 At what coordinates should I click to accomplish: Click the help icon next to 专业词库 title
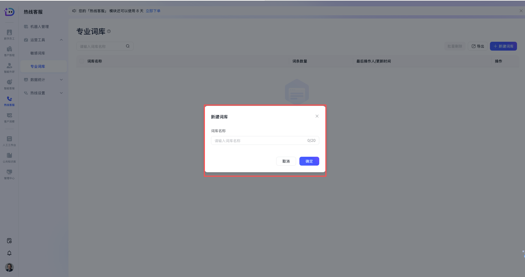point(109,32)
